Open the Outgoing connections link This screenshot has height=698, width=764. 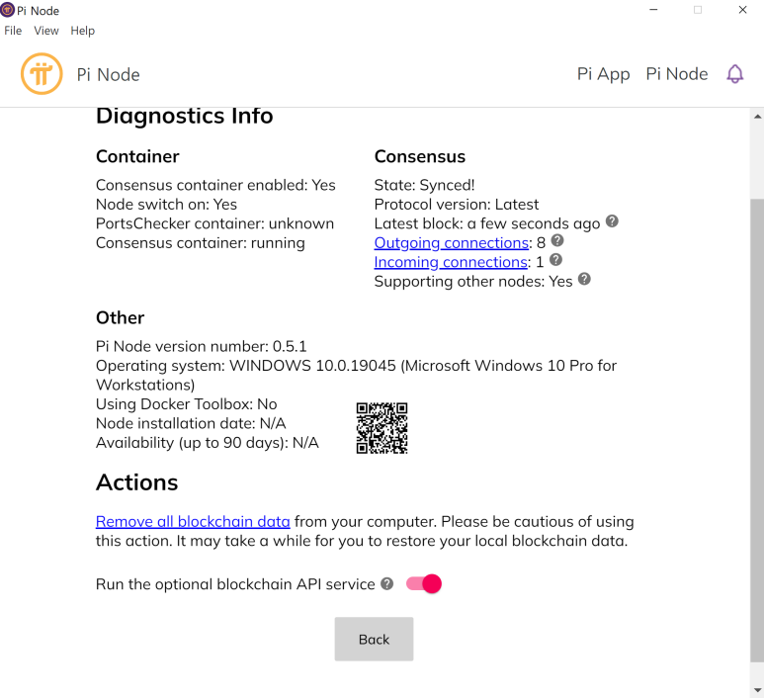click(452, 243)
